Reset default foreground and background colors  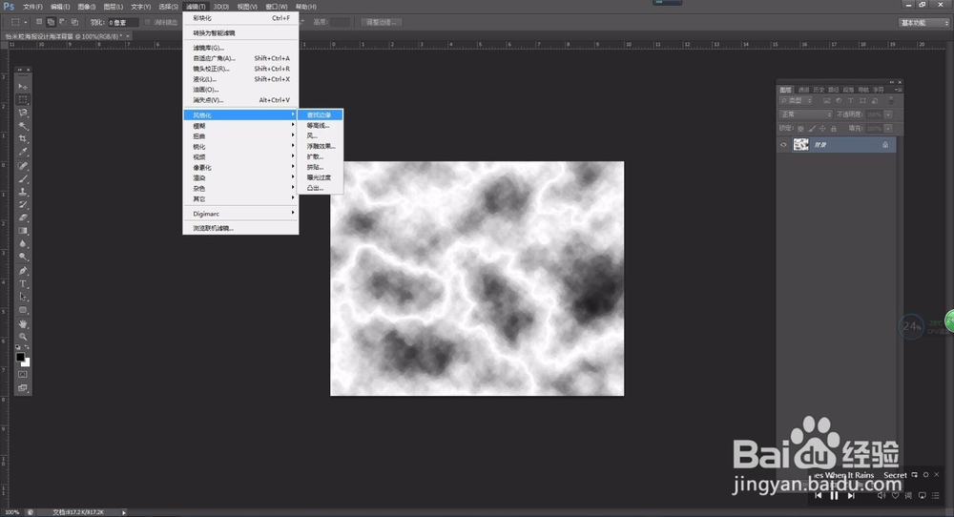(18, 347)
